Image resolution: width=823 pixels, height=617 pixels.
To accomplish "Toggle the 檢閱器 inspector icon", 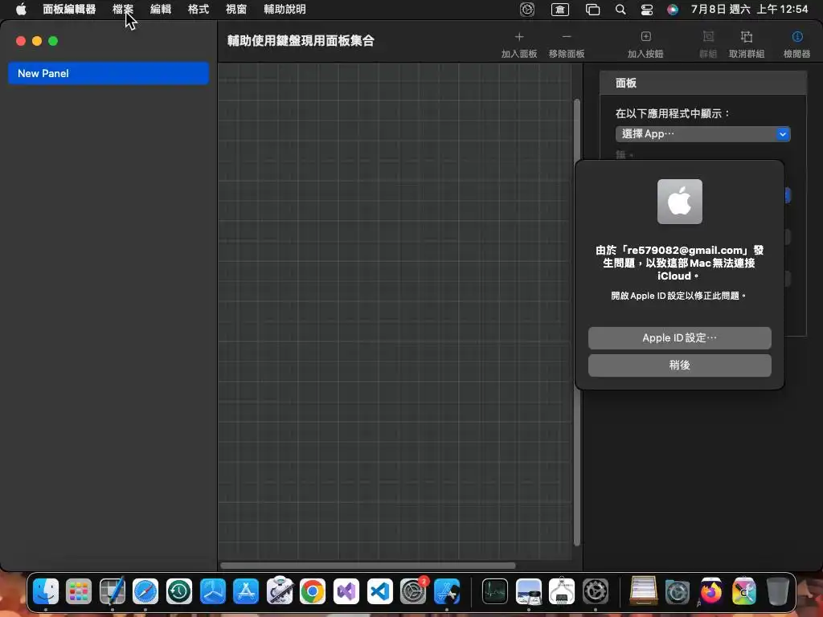I will (796, 37).
